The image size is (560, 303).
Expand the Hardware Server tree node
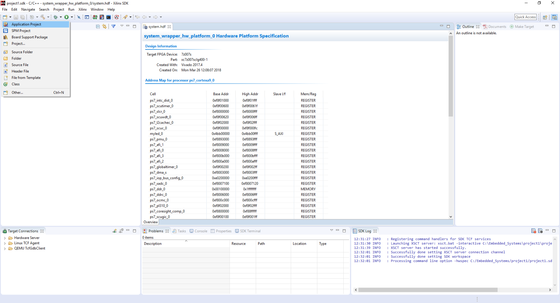pos(5,238)
